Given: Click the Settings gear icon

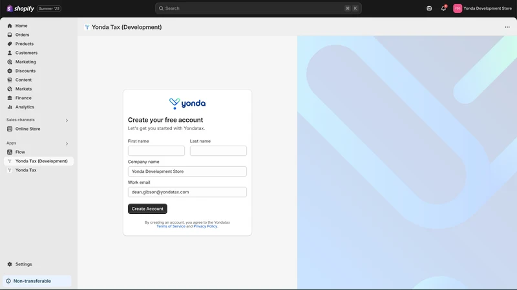Looking at the screenshot, I should (x=10, y=264).
